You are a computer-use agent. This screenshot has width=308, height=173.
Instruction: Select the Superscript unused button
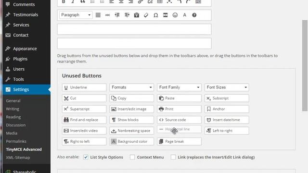pyautogui.click(x=84, y=109)
